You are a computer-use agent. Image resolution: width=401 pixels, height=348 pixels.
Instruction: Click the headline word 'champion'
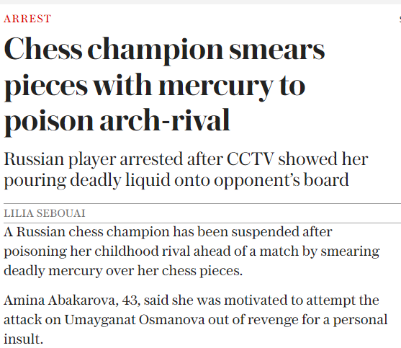click(156, 50)
